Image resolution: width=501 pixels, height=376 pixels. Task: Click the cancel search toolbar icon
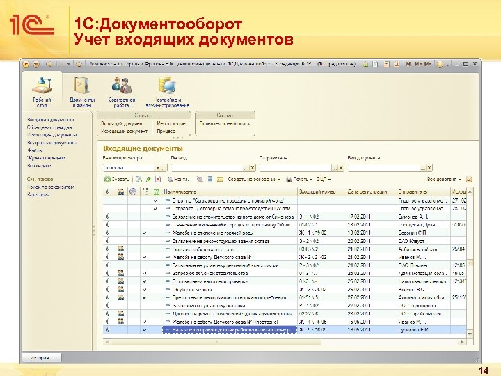click(200, 180)
